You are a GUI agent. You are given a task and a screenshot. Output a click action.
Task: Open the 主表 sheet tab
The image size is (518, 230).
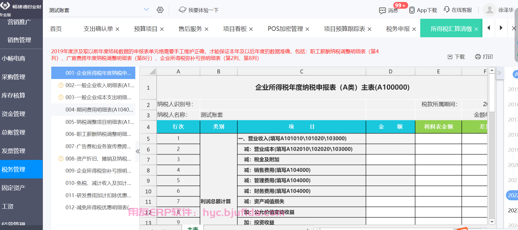[193, 228]
